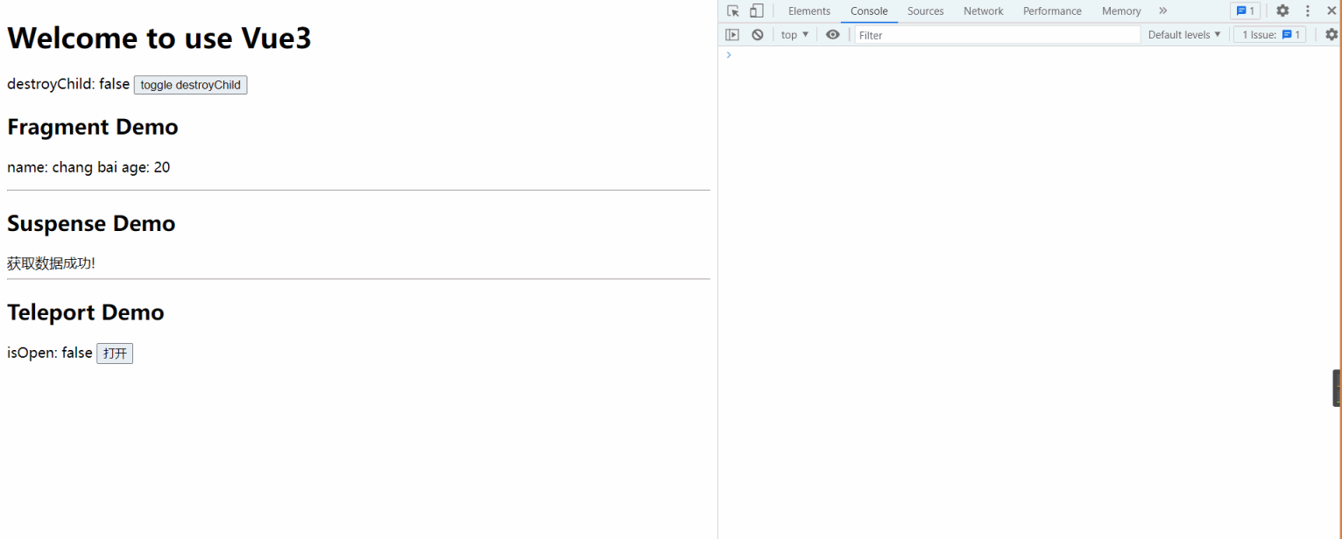
Task: Open the Elements tab
Action: click(809, 11)
